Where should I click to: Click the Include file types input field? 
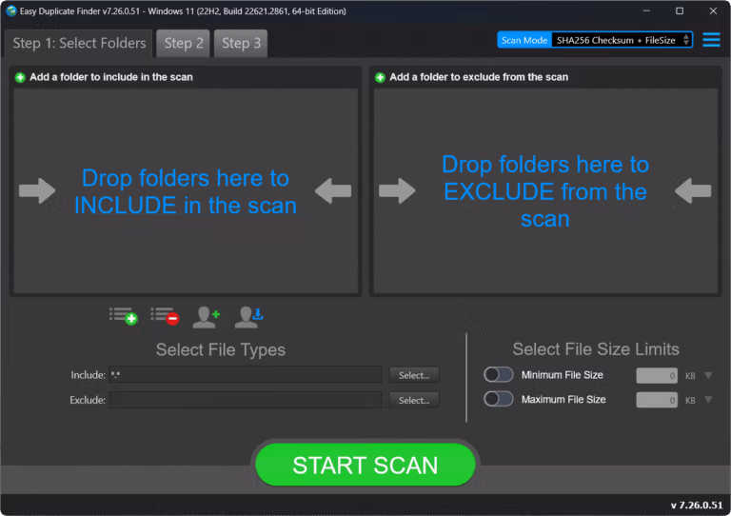(246, 375)
